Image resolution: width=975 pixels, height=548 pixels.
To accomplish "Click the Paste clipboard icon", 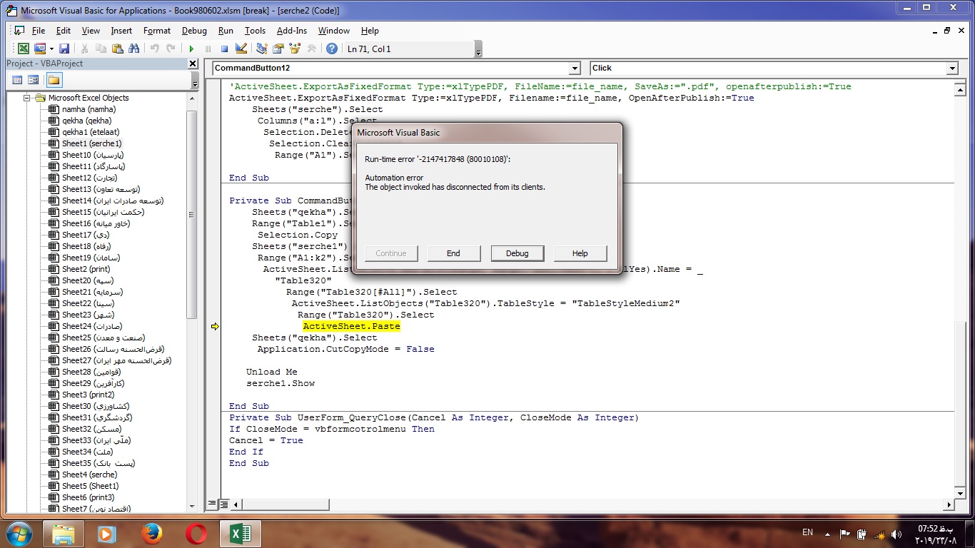I will (x=117, y=49).
